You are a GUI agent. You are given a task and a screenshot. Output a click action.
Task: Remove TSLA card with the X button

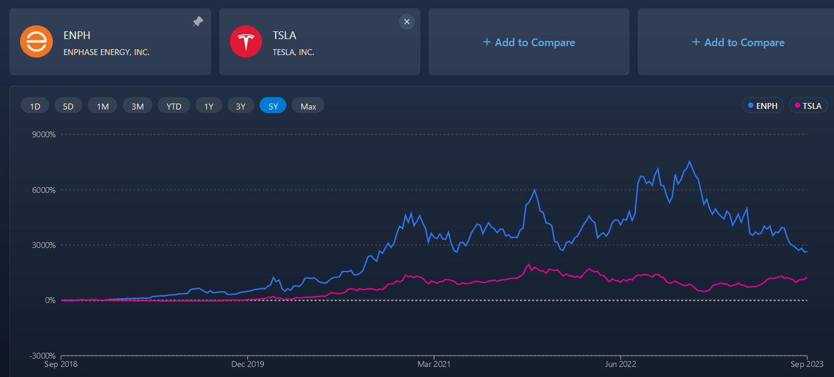point(407,22)
